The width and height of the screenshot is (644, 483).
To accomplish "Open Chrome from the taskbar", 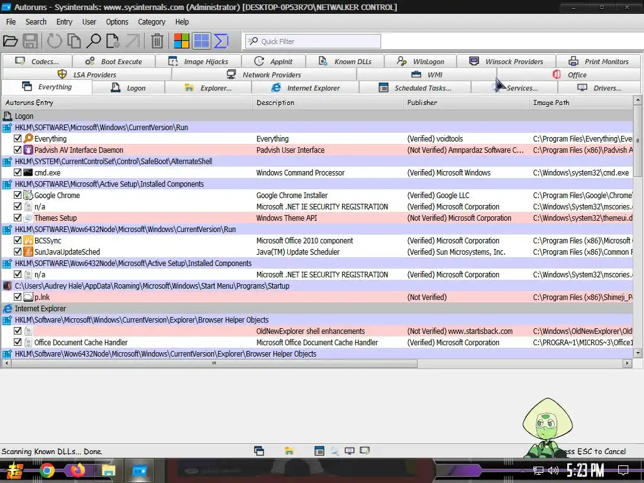I will 47,470.
